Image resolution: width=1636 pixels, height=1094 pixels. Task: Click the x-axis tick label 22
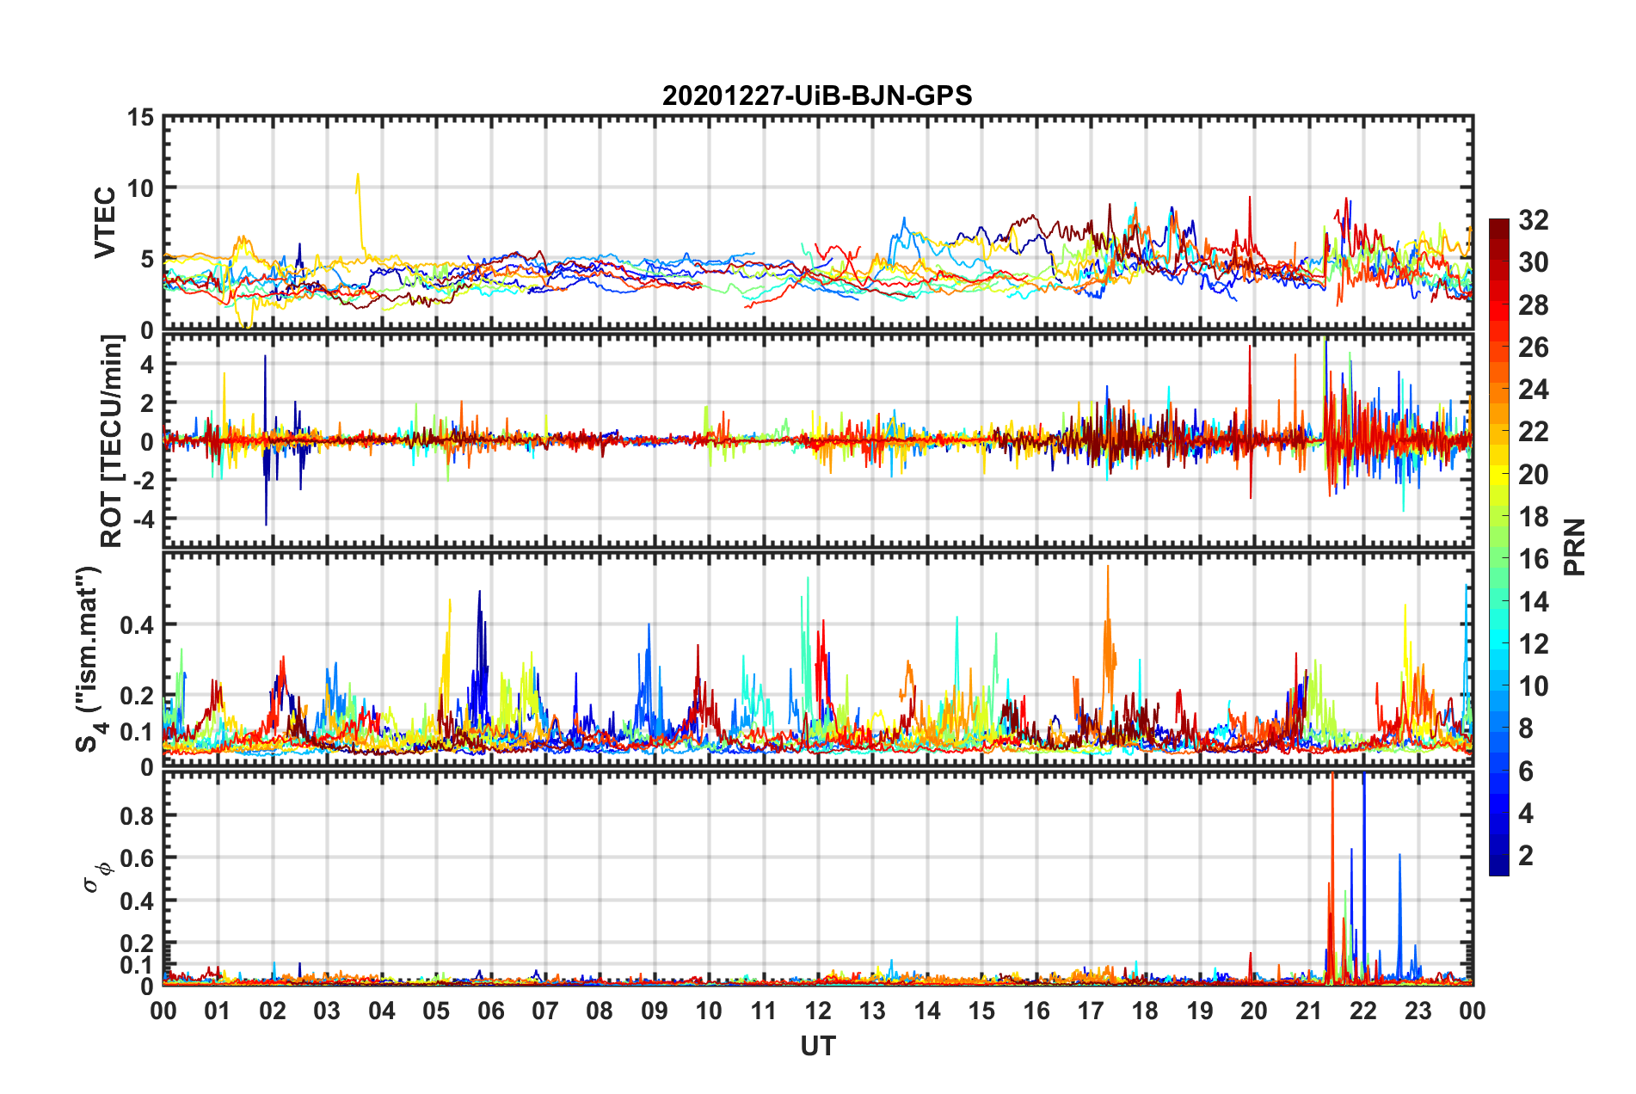(1363, 1011)
